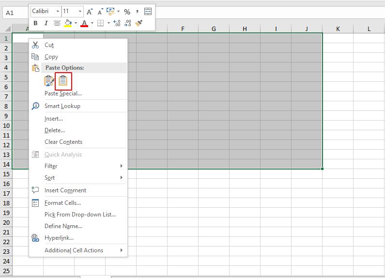Open the Calibri font name dropdown

(x=58, y=11)
